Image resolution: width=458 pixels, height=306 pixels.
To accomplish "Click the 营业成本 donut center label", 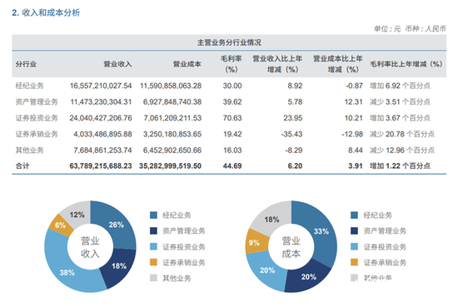I will tap(291, 247).
